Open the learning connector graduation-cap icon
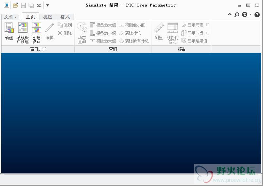 [x=245, y=15]
